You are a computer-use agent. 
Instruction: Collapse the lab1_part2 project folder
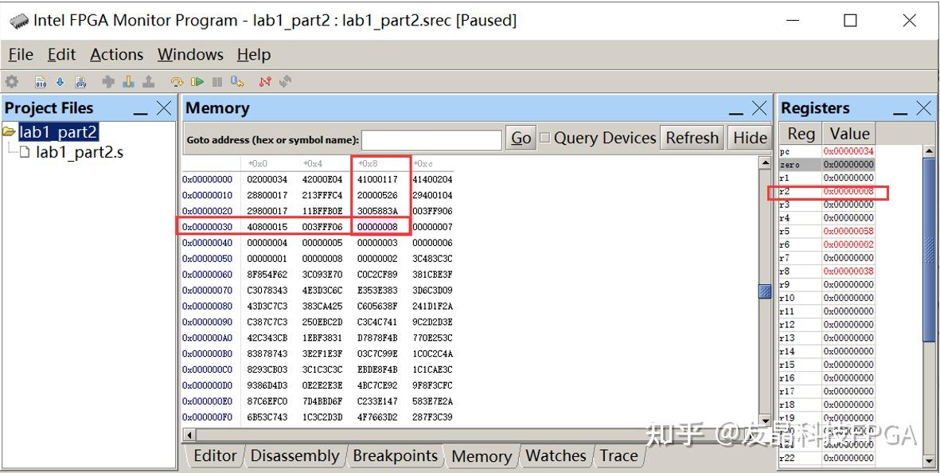(10, 132)
